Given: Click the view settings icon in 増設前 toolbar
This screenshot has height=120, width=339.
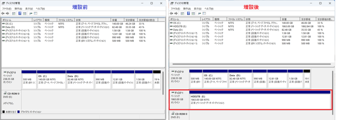Looking at the screenshot, I should click(36, 13).
